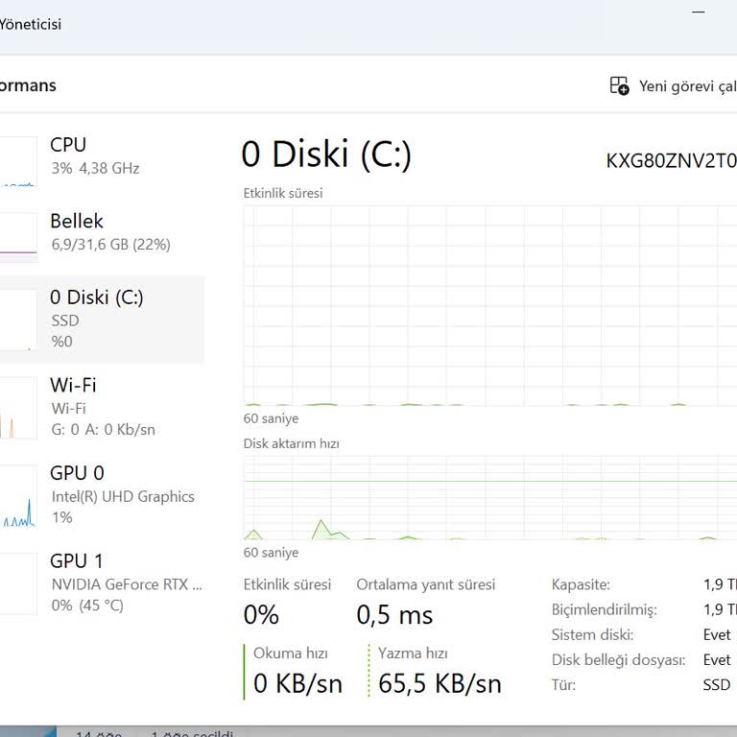The width and height of the screenshot is (737, 737).
Task: Click the Wi-Fi mini graph thumbnail
Action: click(x=18, y=408)
